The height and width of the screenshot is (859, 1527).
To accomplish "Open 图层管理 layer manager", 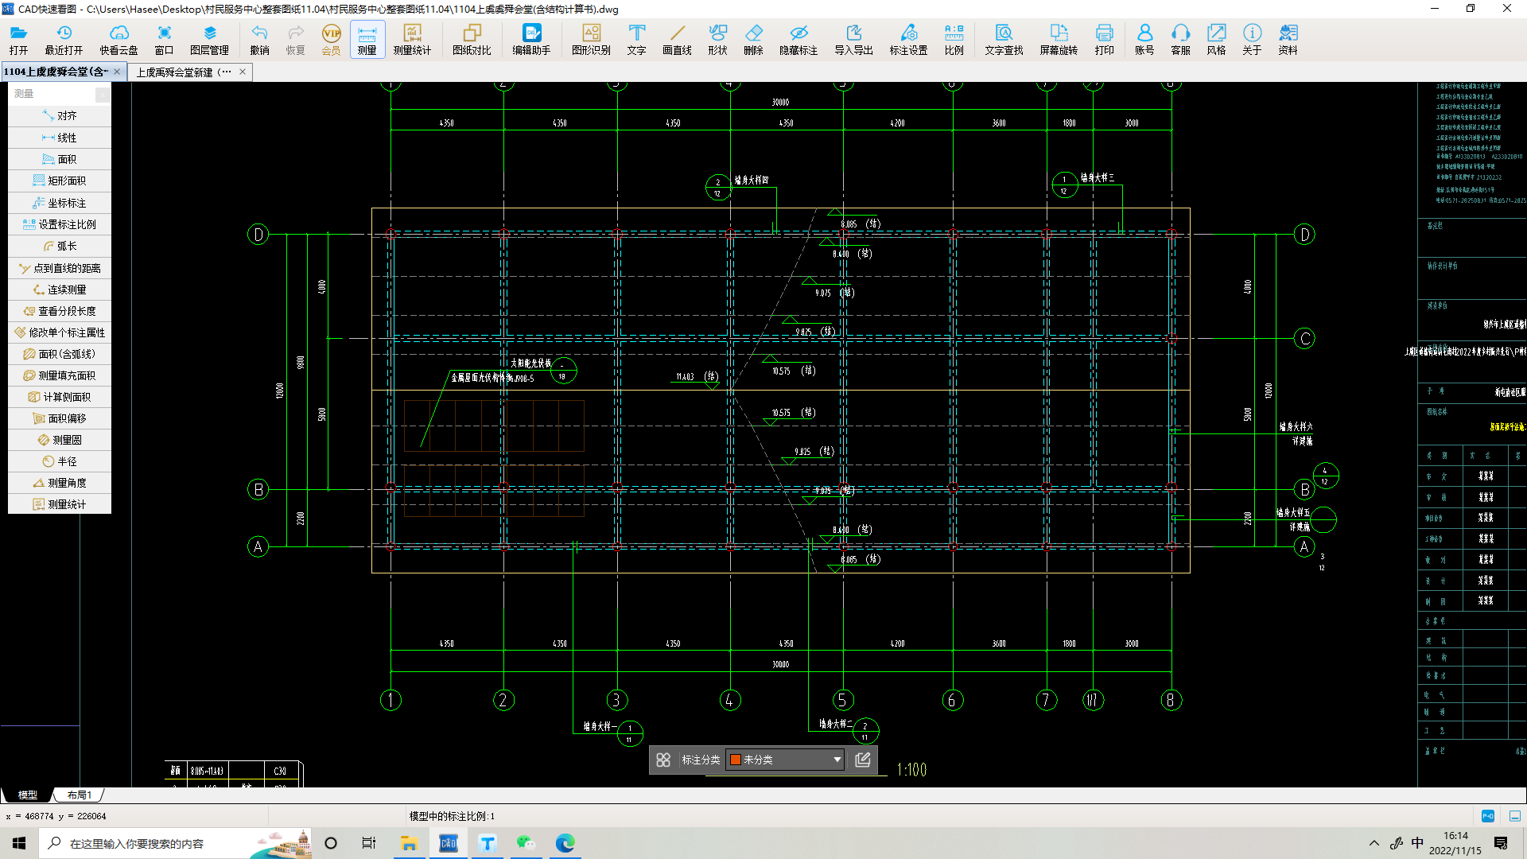I will coord(209,39).
